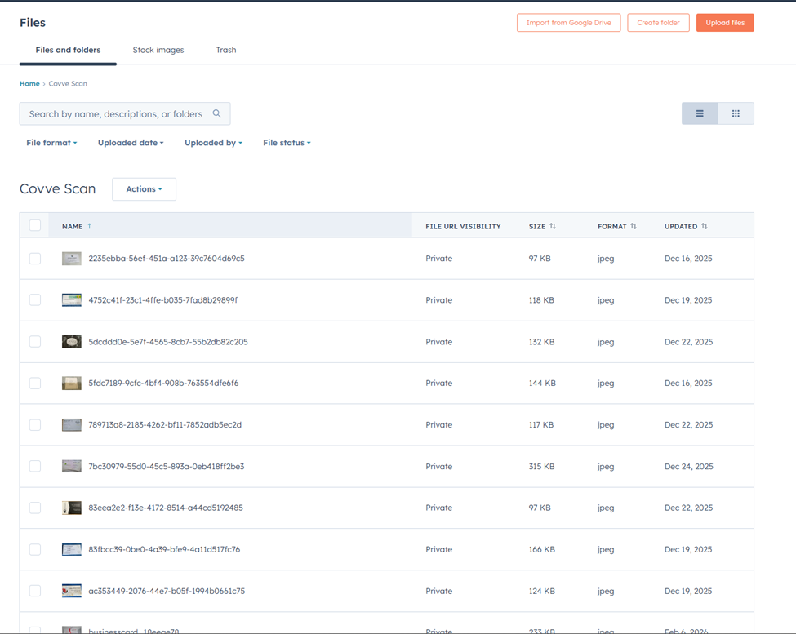Open thumbnail of file 5dcddd0e-5e7f-4565-8cb7
This screenshot has width=796, height=634.
[x=72, y=342]
